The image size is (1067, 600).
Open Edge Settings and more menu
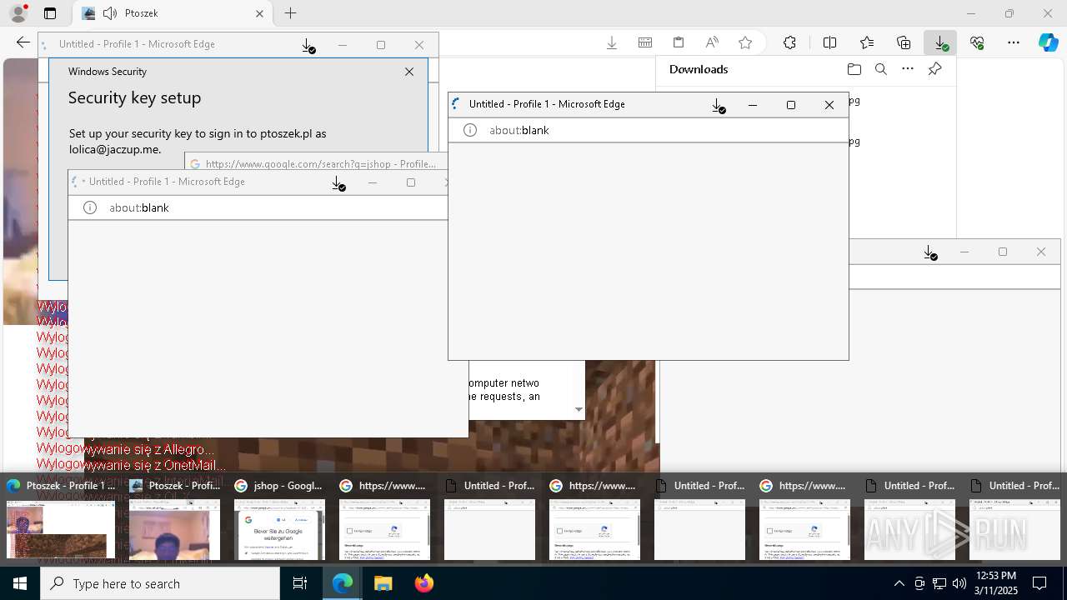pyautogui.click(x=1014, y=42)
